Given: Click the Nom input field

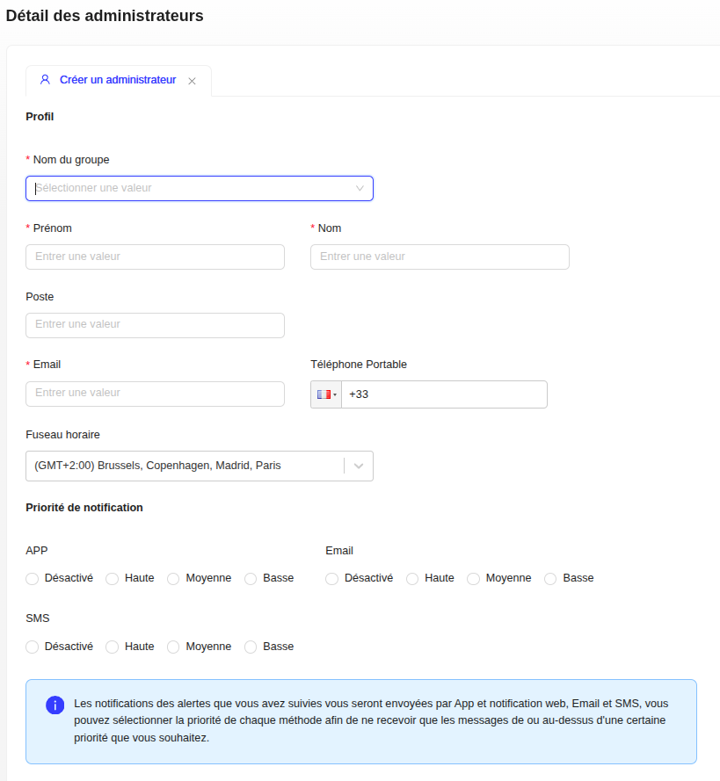Looking at the screenshot, I should (440, 257).
